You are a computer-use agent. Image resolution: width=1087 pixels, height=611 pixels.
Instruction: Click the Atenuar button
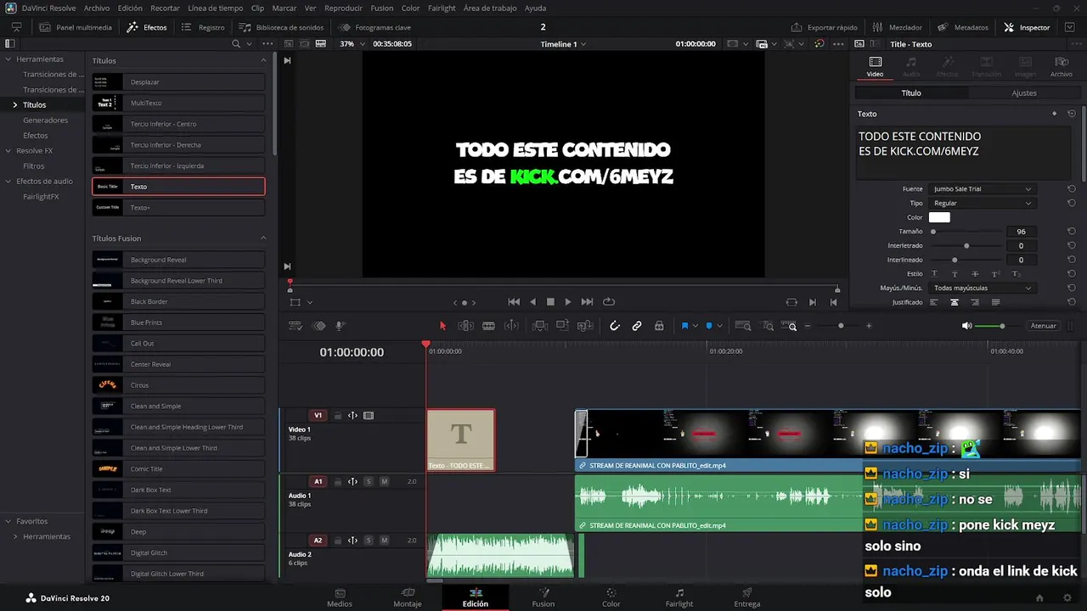(x=1043, y=326)
